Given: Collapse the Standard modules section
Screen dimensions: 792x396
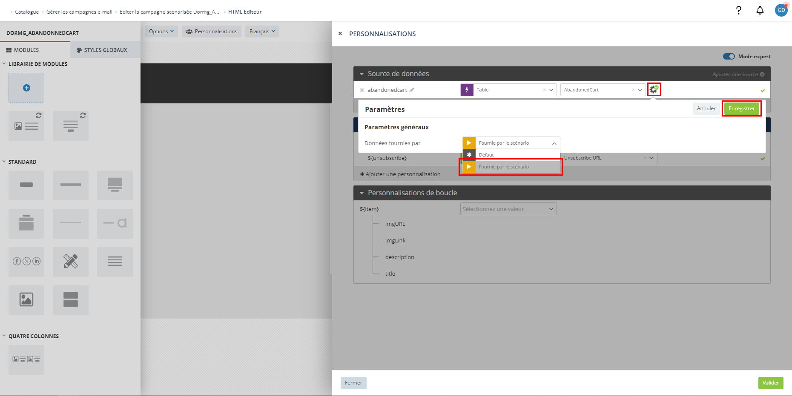Looking at the screenshot, I should (4, 162).
